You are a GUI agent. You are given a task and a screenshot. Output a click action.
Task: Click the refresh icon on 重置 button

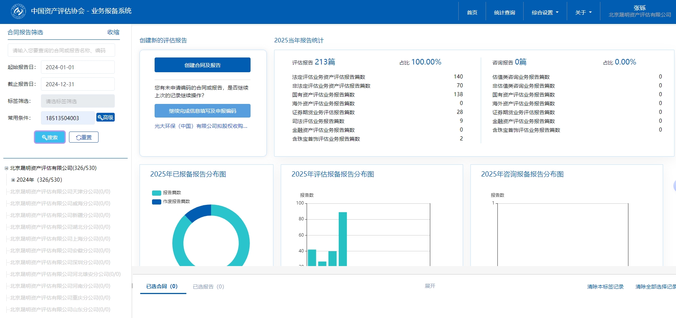(79, 137)
